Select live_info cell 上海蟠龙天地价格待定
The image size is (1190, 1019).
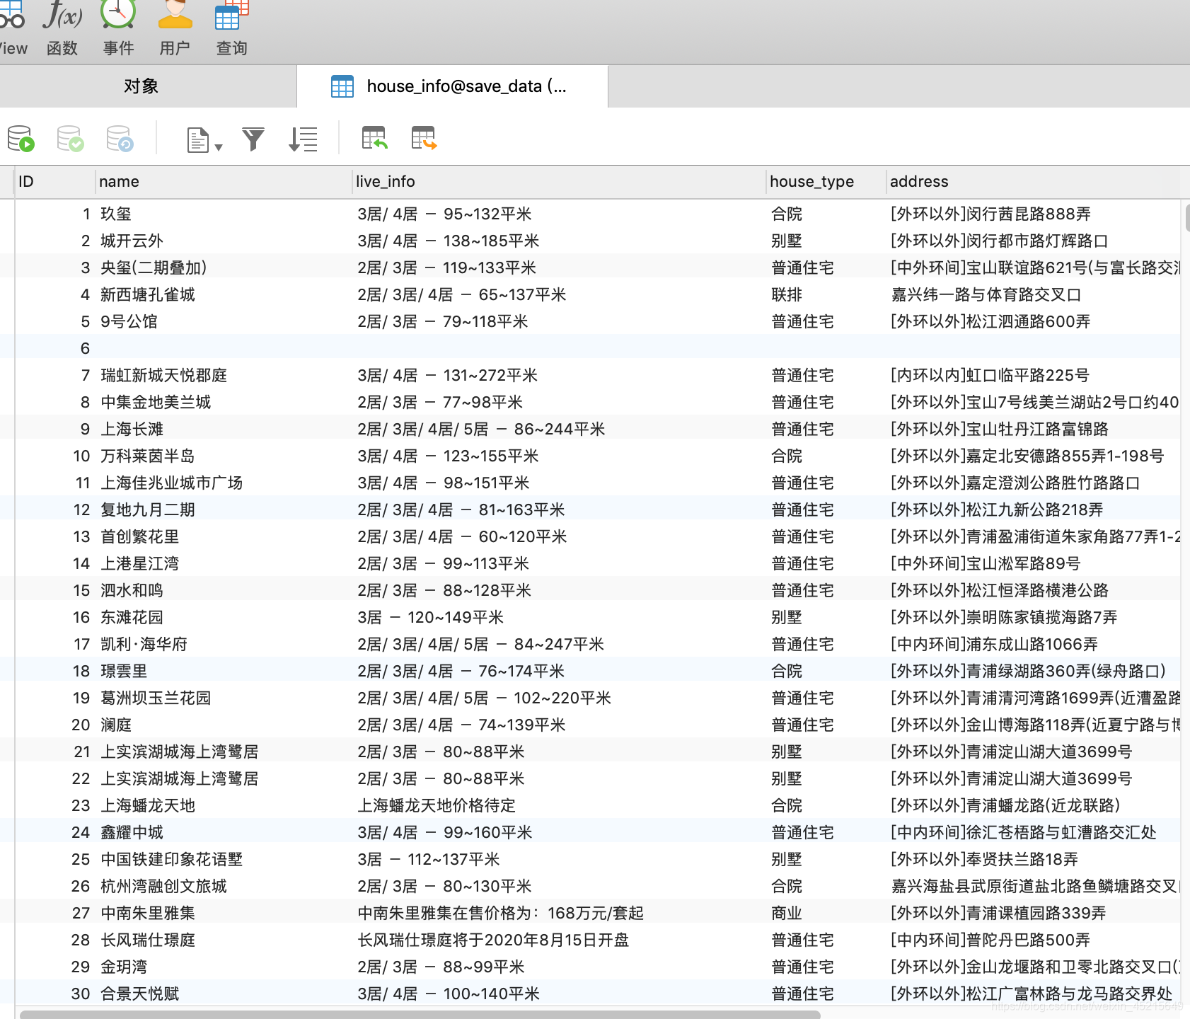(437, 805)
